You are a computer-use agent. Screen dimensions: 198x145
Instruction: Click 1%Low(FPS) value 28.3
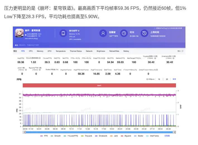47,62
